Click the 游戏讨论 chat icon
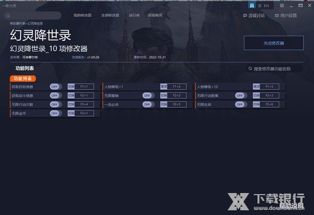This screenshot has height=215, width=314. point(245,15)
